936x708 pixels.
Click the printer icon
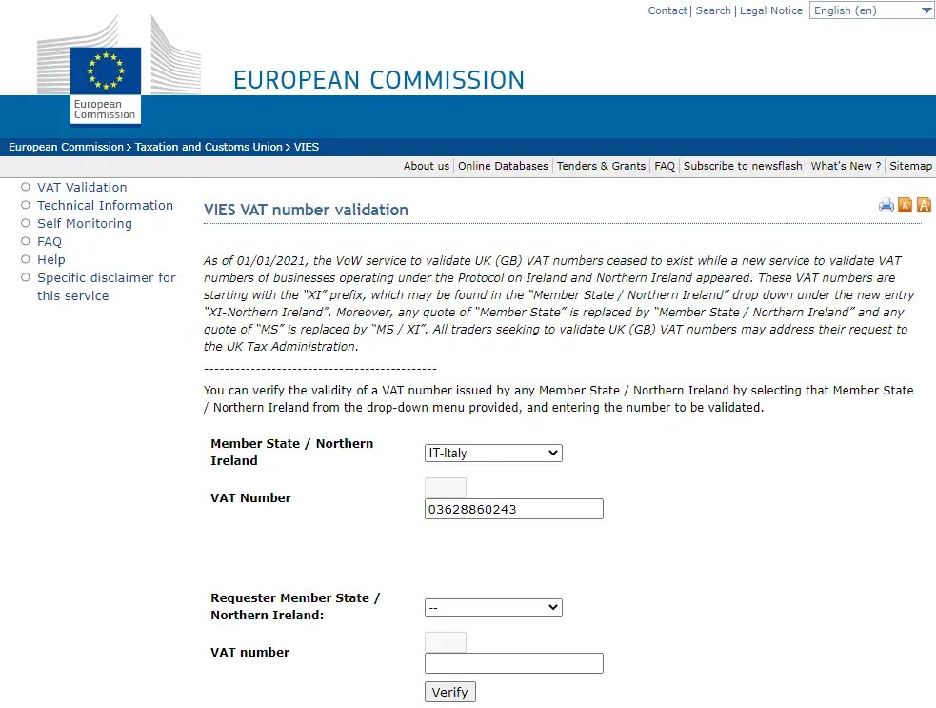[x=886, y=205]
